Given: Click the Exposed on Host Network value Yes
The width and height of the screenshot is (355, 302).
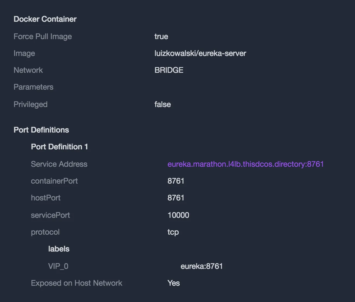Looking at the screenshot, I should click(x=174, y=283).
